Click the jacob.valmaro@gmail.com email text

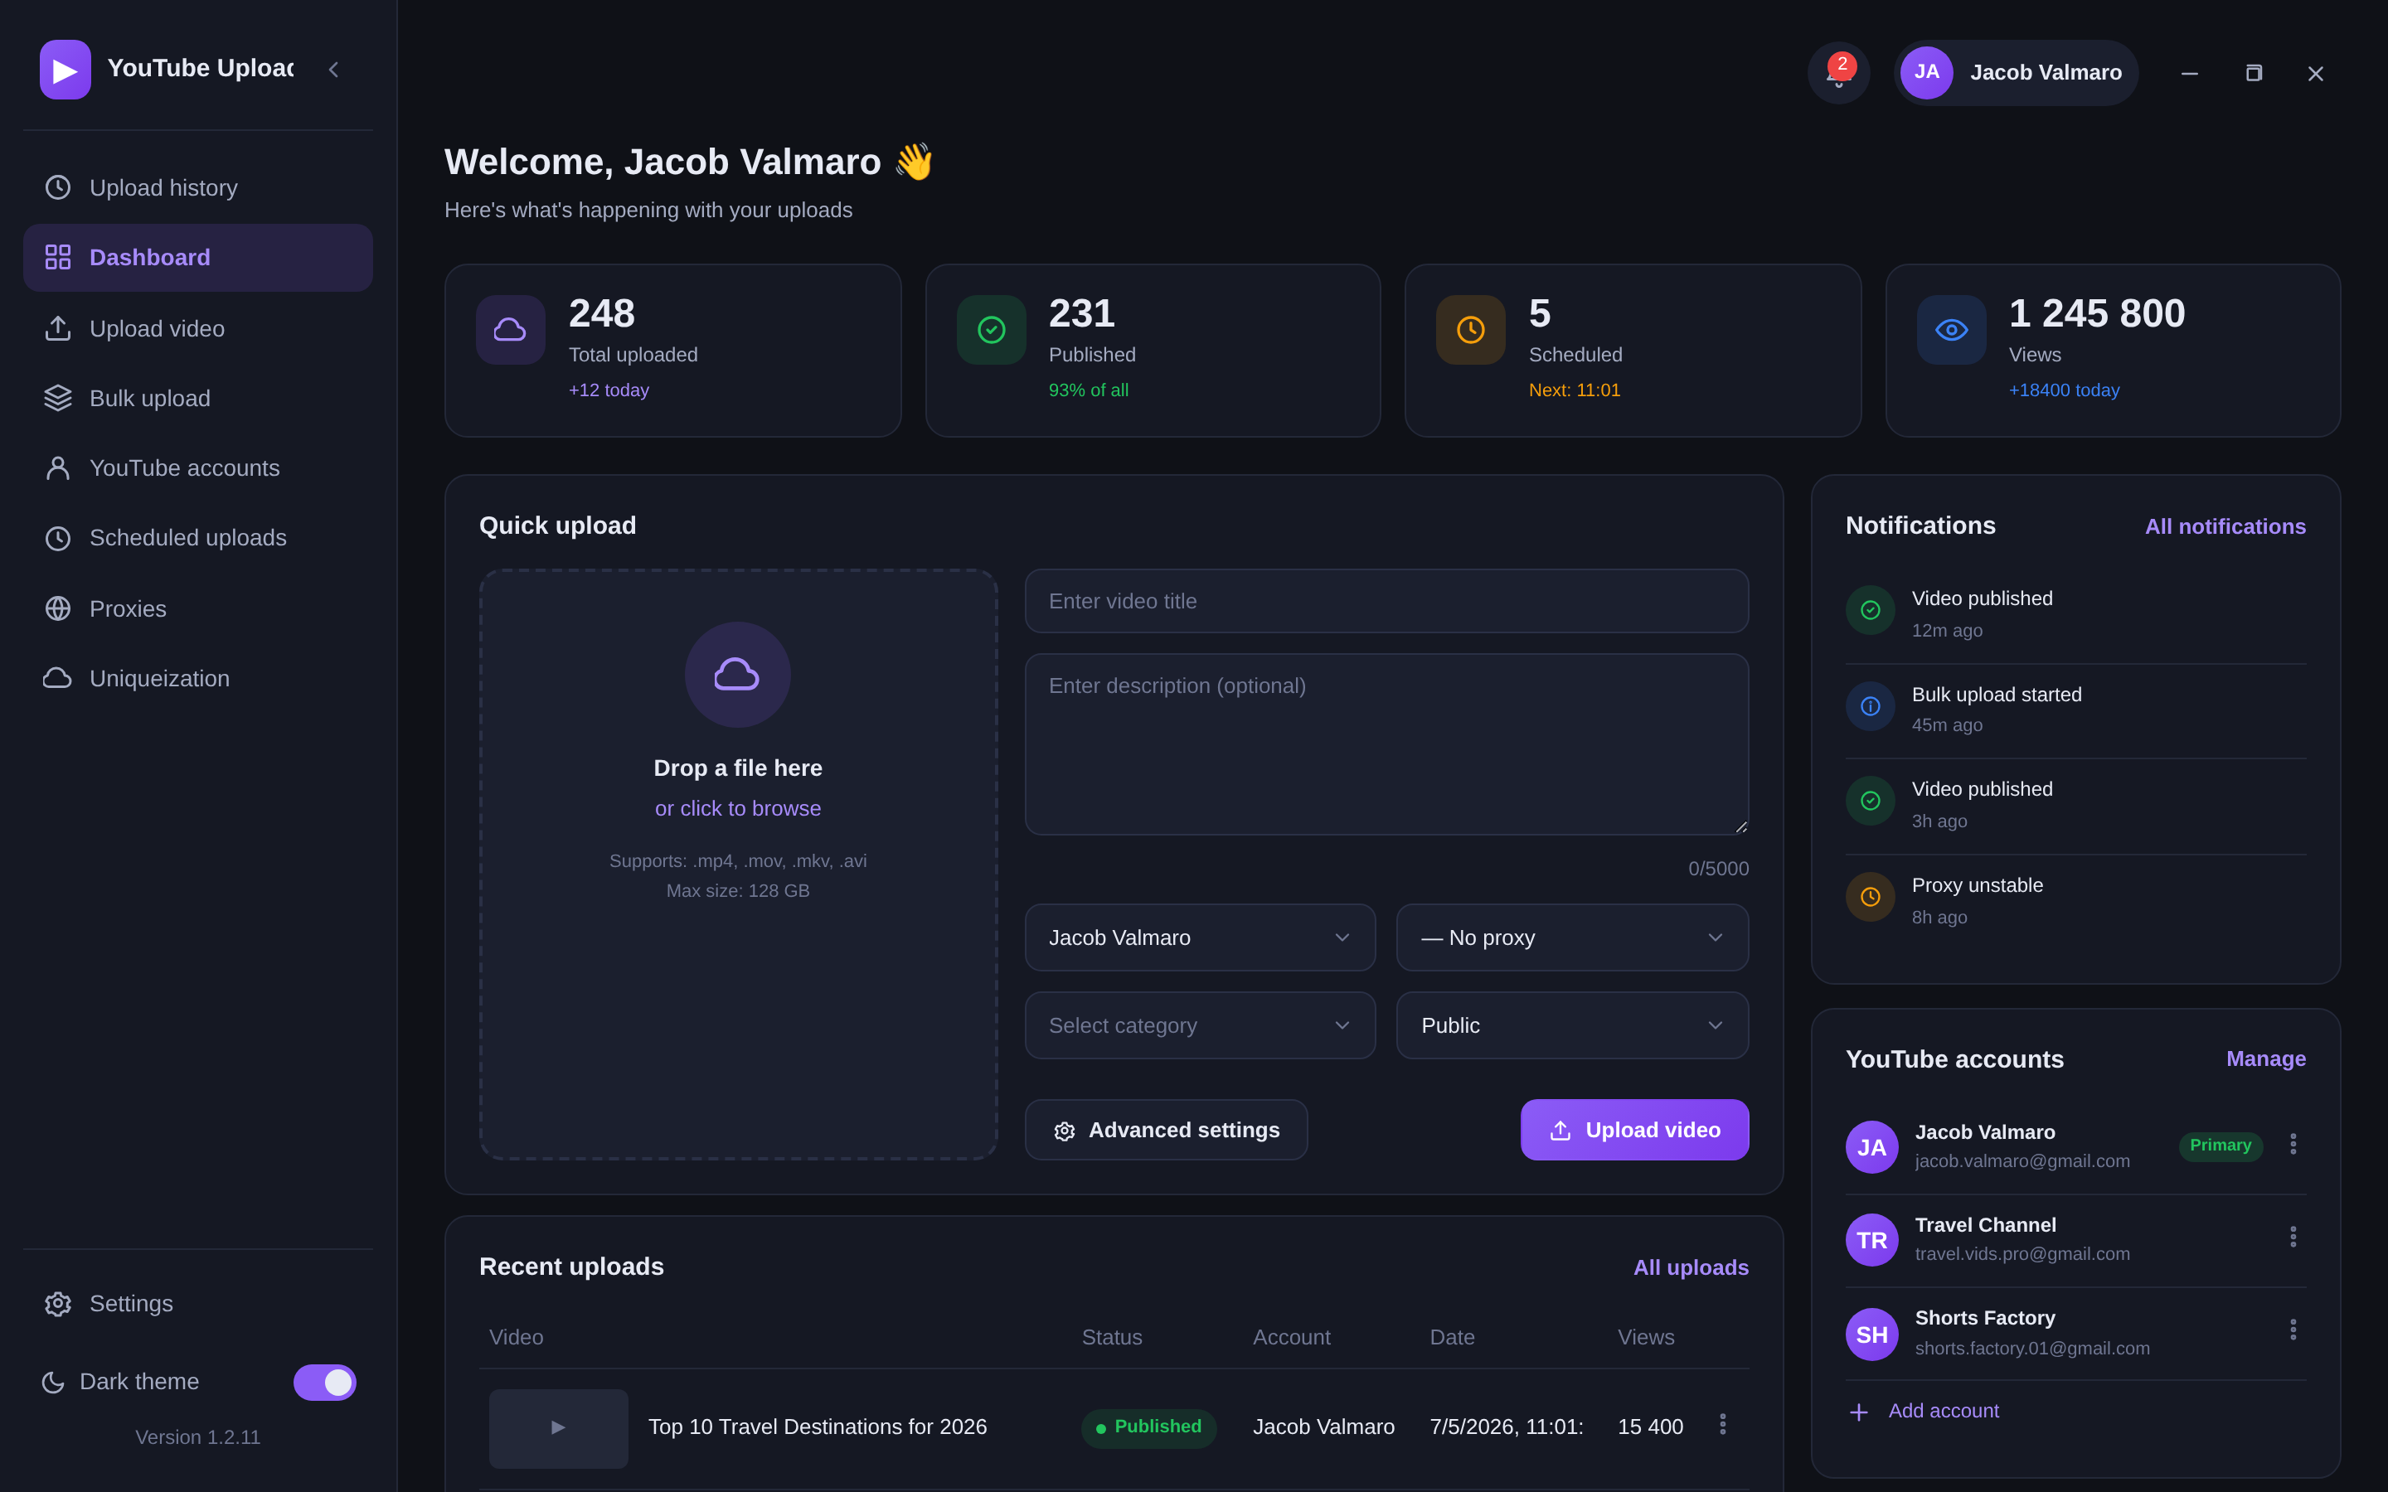[x=2023, y=1161]
